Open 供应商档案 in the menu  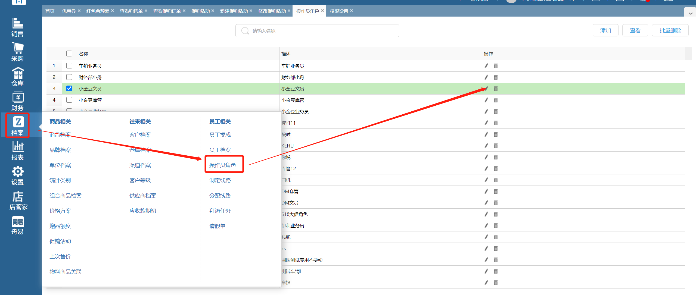pyautogui.click(x=143, y=196)
